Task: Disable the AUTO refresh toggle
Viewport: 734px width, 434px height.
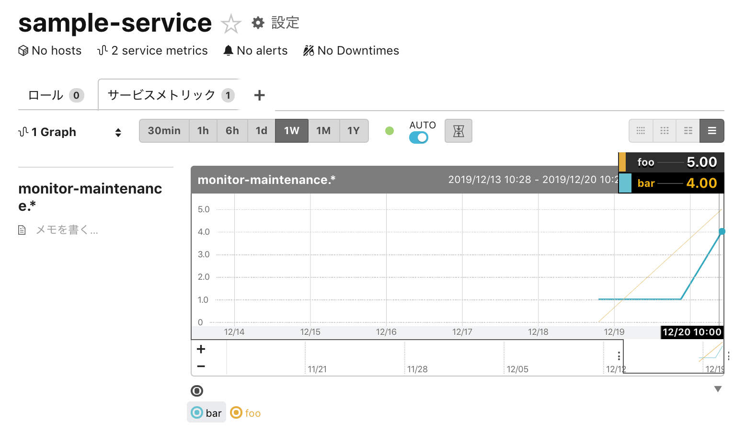Action: coord(418,137)
